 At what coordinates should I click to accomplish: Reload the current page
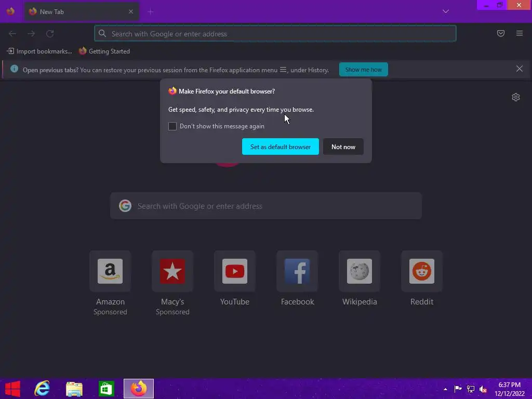[50, 34]
